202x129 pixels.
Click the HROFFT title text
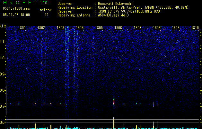20,3
